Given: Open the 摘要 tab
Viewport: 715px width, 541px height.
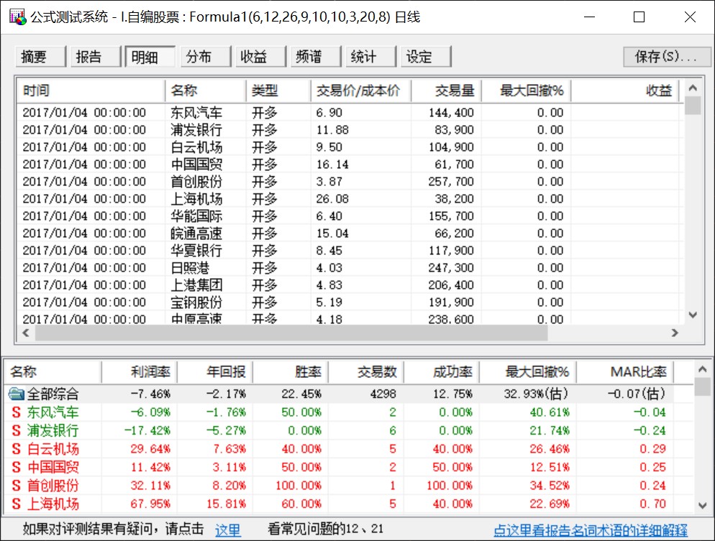Looking at the screenshot, I should pyautogui.click(x=40, y=57).
